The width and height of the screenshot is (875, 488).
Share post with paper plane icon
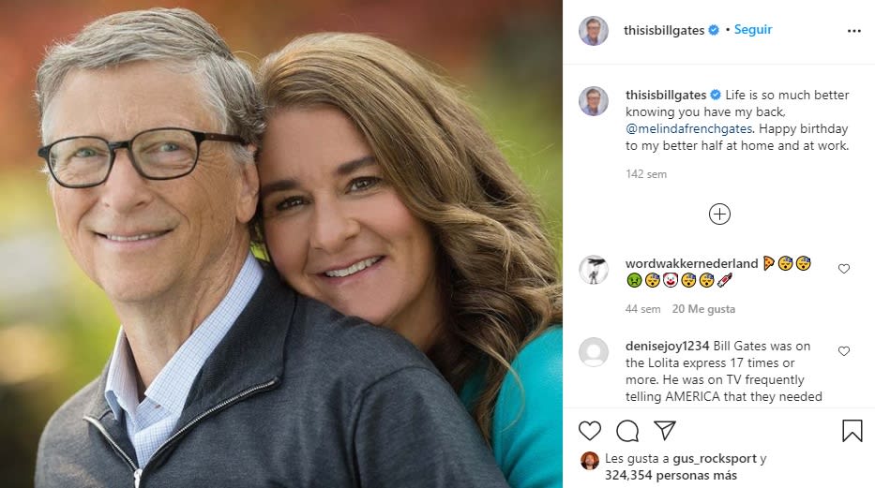point(665,431)
